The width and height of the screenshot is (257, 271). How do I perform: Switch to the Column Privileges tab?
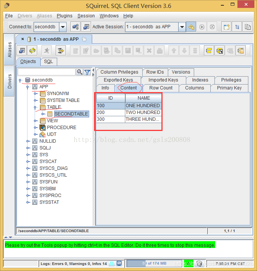click(x=119, y=72)
